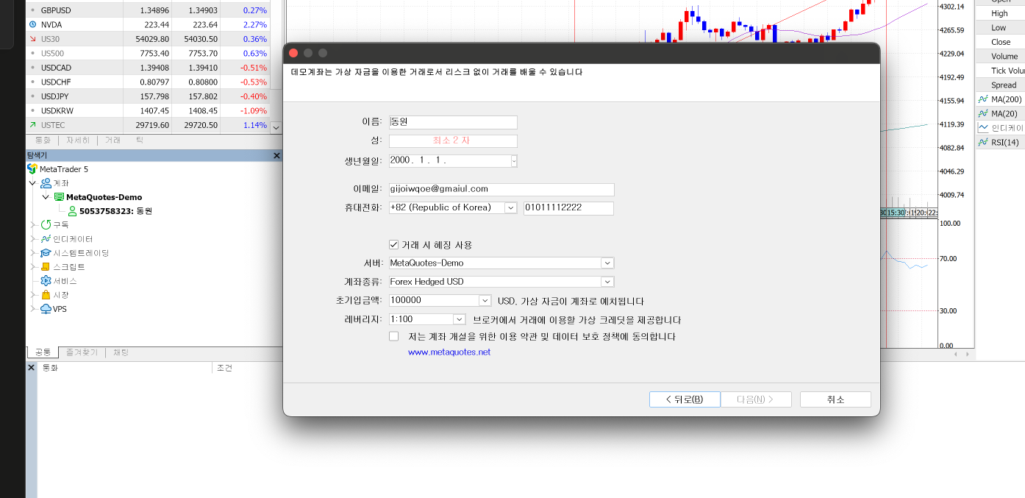Select the 채팅 tab in navigator
Screen dimensions: 1025x498
click(121, 352)
